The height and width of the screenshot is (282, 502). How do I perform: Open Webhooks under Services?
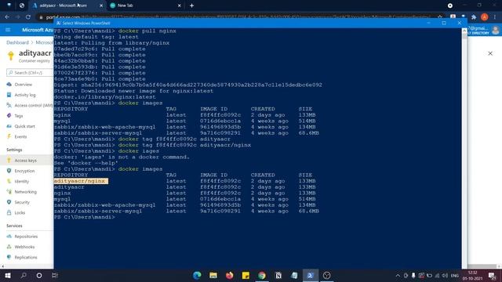click(24, 247)
